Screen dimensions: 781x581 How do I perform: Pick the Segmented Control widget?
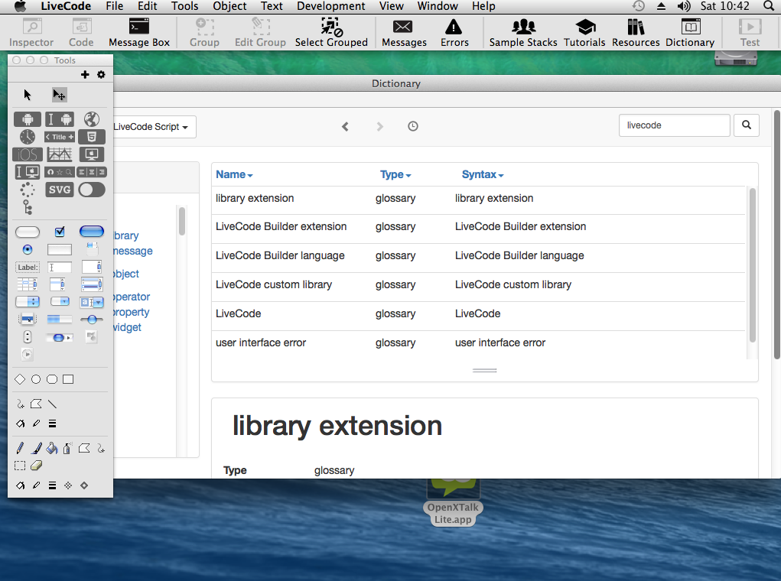(92, 172)
